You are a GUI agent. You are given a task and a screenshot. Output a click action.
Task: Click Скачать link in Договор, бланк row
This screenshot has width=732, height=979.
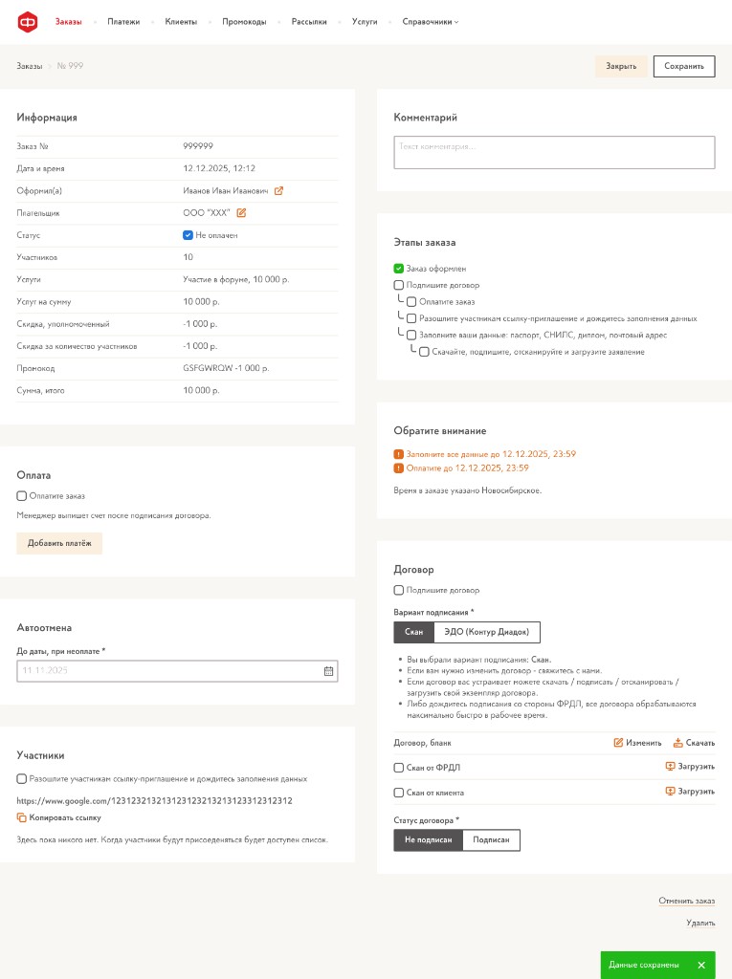pos(700,743)
